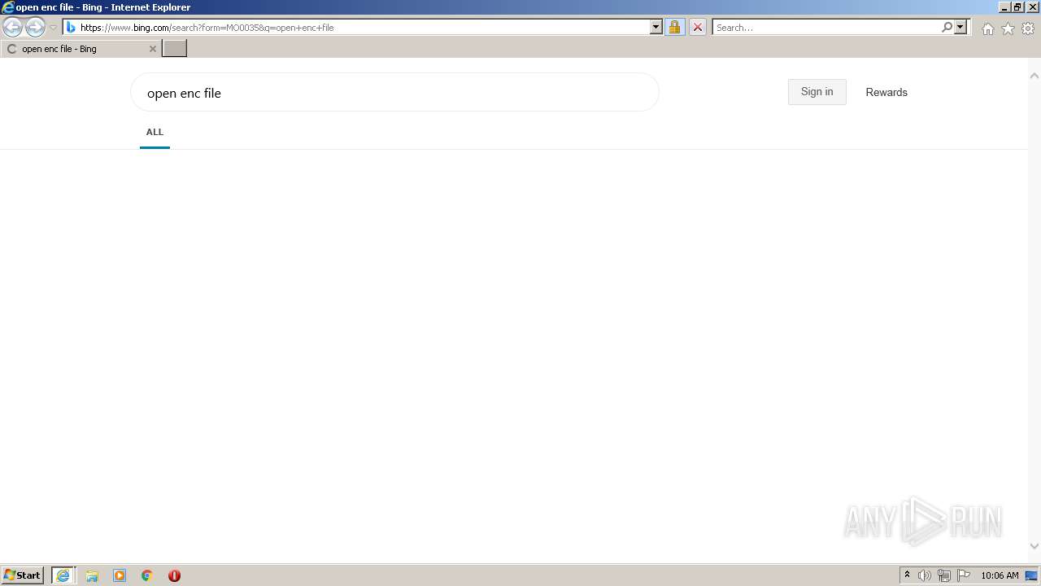The image size is (1041, 586).
Task: Launch the media player taskbar icon
Action: [x=120, y=575]
